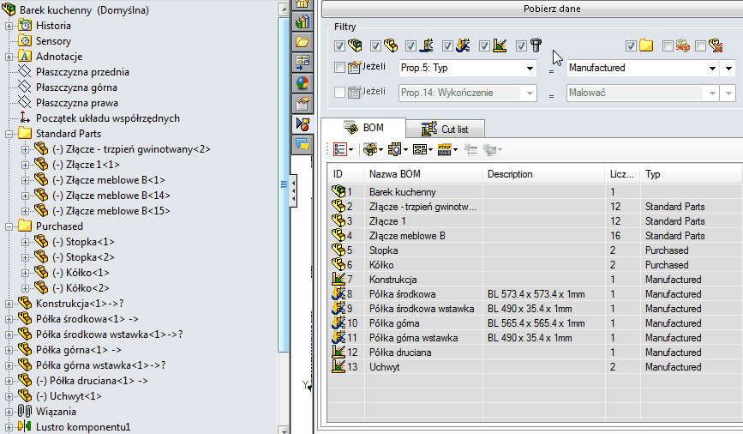Select the active shapes add-in tab in task pane

click(303, 124)
